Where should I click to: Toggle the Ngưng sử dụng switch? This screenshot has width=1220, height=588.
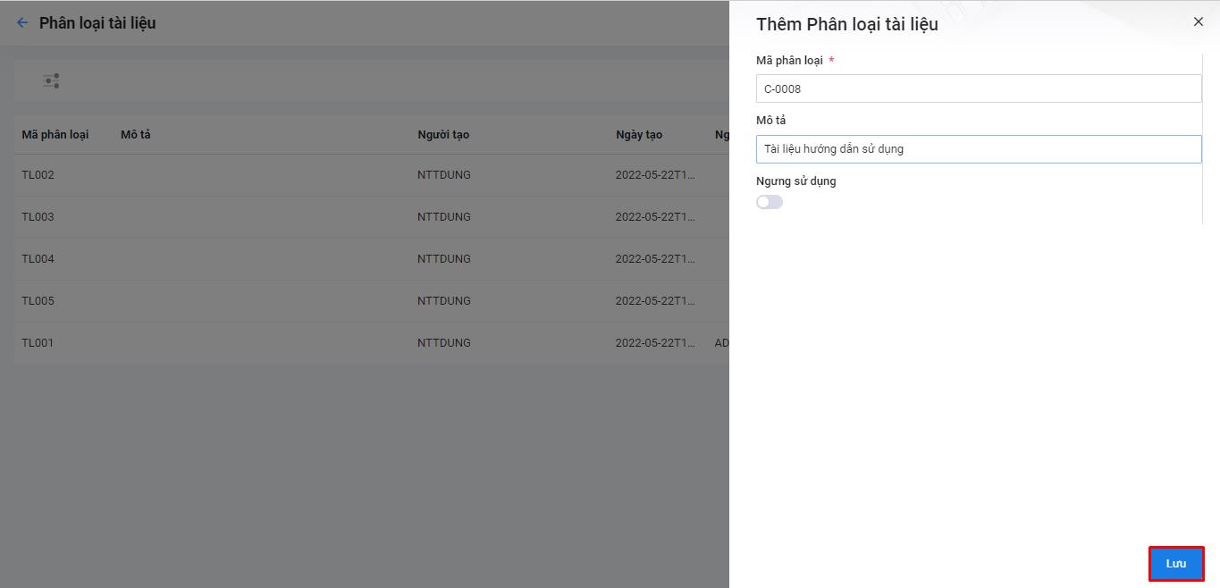770,202
